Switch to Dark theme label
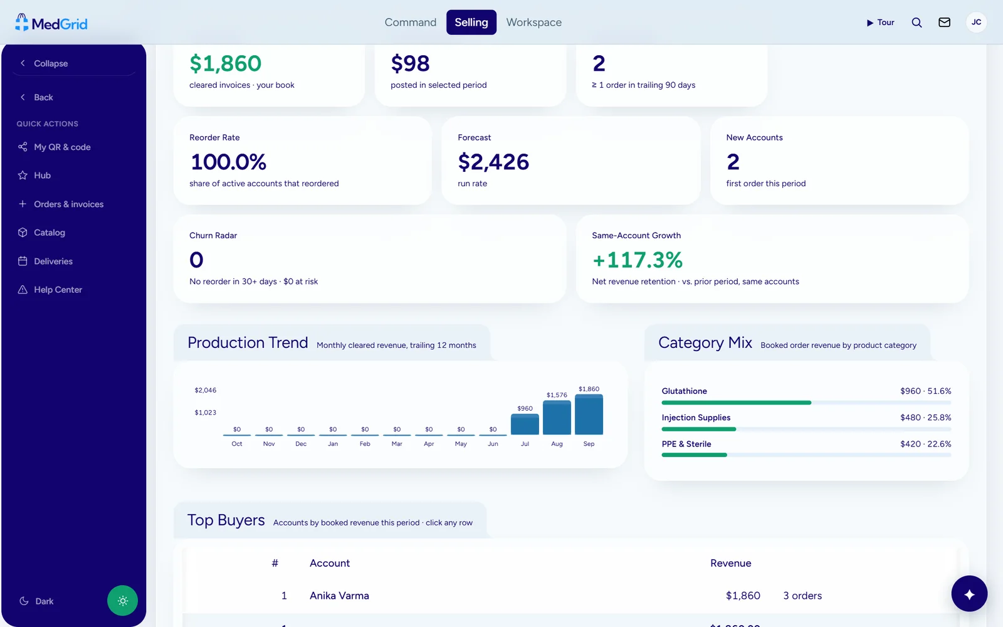This screenshot has width=1003, height=627. point(44,601)
